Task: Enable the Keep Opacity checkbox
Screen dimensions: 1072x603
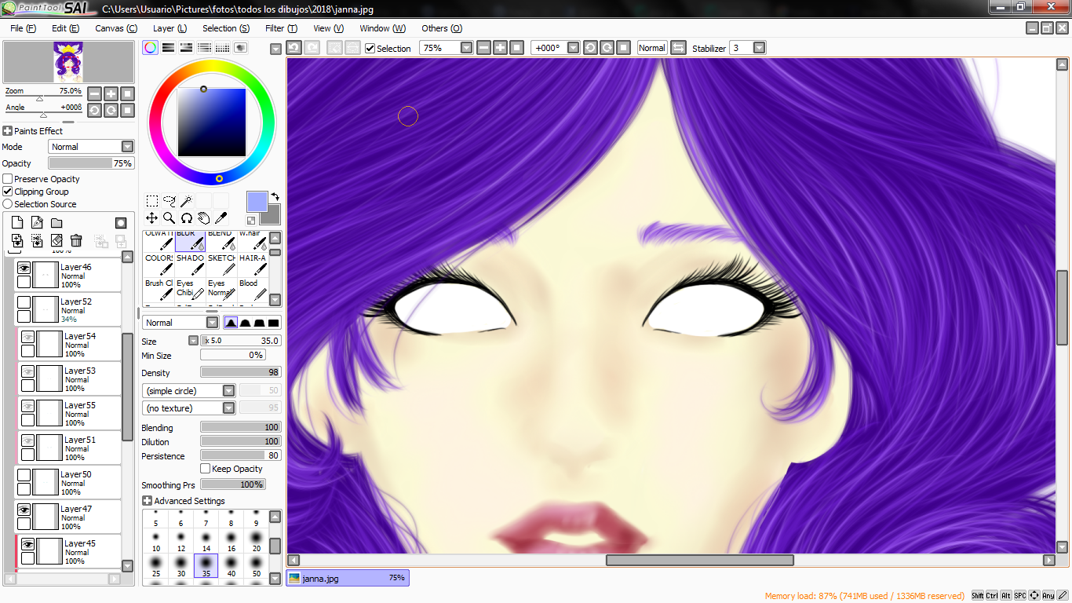Action: click(206, 469)
